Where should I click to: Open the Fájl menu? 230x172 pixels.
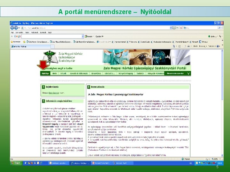click(x=12, y=32)
